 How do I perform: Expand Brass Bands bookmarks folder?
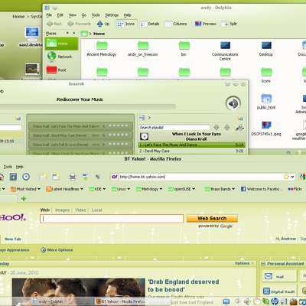click(x=220, y=189)
